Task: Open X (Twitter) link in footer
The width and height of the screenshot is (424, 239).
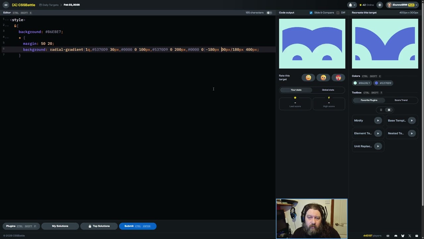Action: point(410,236)
